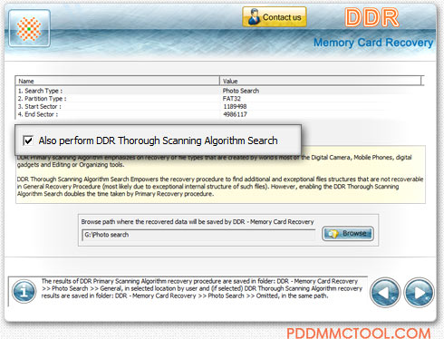Click the DDR logo text
This screenshot has width=444, height=339.
[x=372, y=17]
